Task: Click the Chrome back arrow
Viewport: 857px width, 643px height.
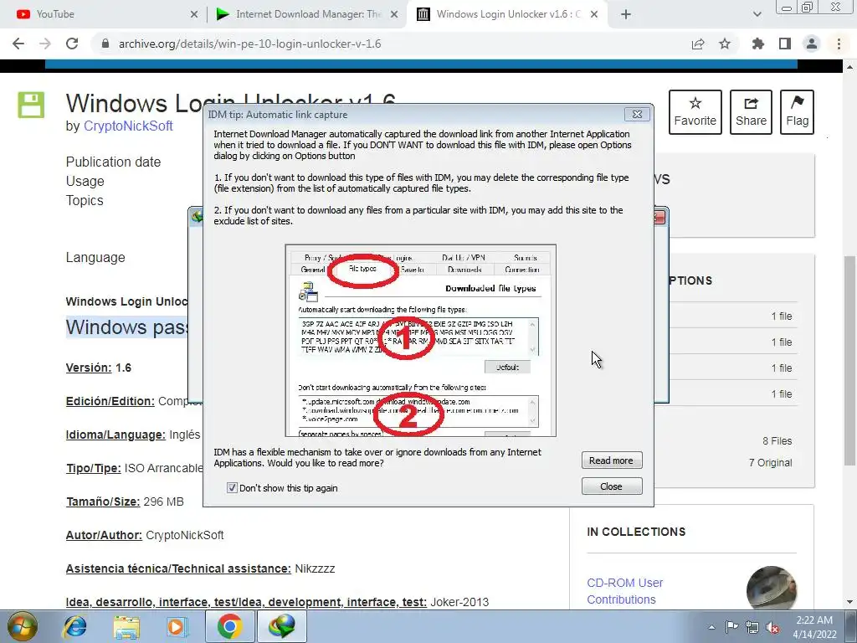Action: (18, 44)
